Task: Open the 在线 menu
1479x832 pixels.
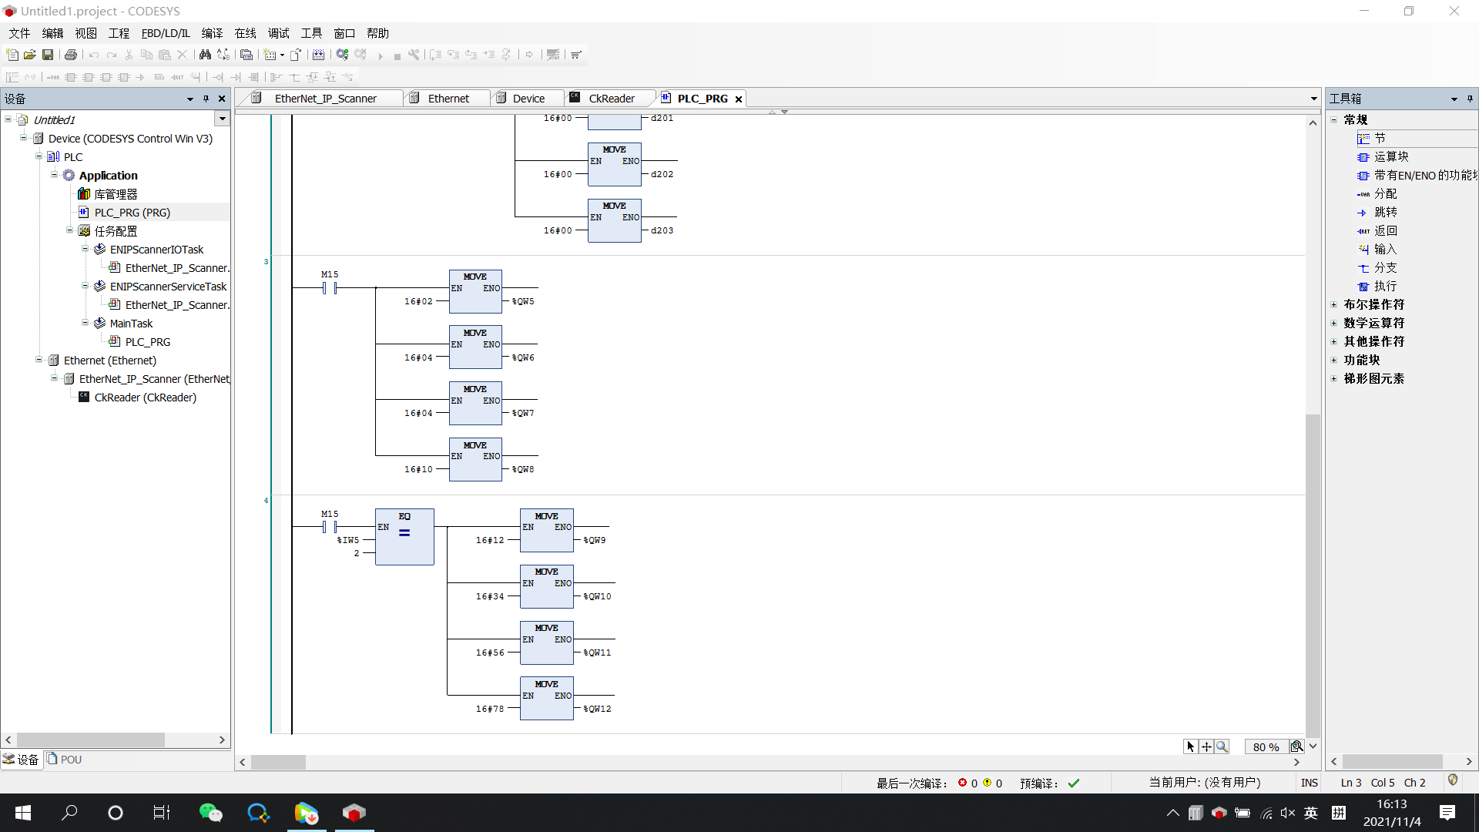Action: click(245, 33)
